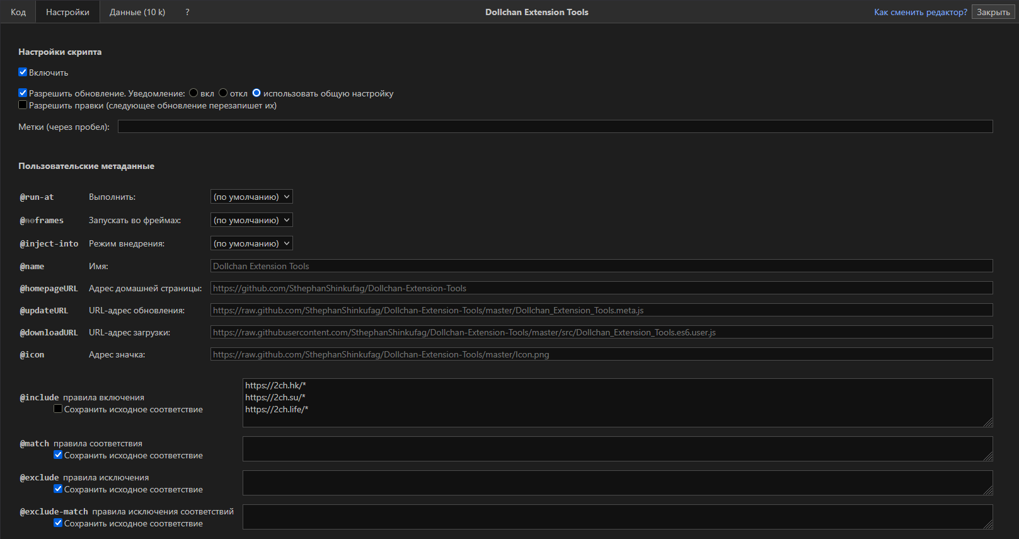Uncheck 'Сохранить исходное соответствие' under @match

point(58,455)
